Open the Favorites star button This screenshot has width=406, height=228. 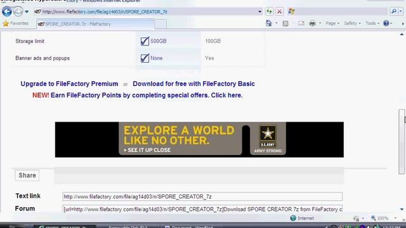[15, 23]
